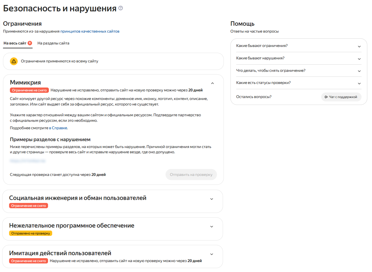
Task: Open Чат с поддержкой
Action: click(x=341, y=97)
